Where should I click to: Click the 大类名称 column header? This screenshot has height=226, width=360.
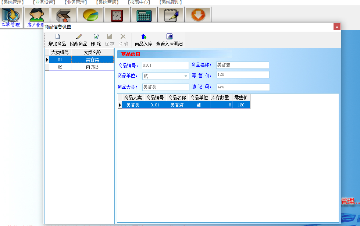[93, 52]
